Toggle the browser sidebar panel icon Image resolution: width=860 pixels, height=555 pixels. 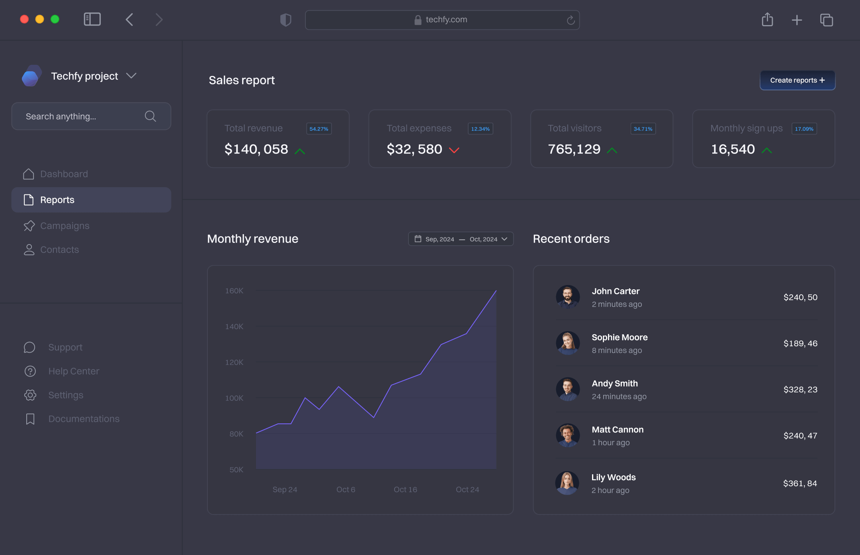(x=92, y=19)
